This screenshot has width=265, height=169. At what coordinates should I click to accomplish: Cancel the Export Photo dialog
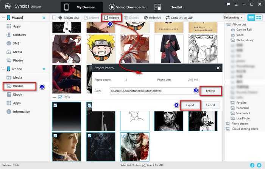210,105
